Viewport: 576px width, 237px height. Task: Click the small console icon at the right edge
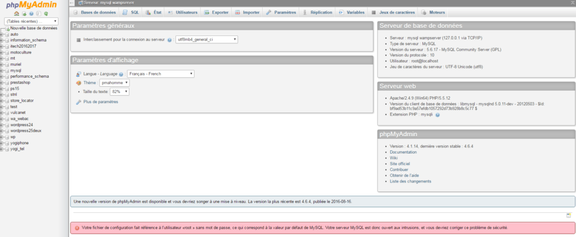[569, 215]
